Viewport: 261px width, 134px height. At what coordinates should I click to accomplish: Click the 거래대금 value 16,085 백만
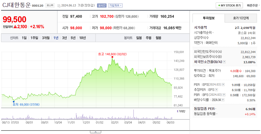pyautogui.click(x=172, y=28)
